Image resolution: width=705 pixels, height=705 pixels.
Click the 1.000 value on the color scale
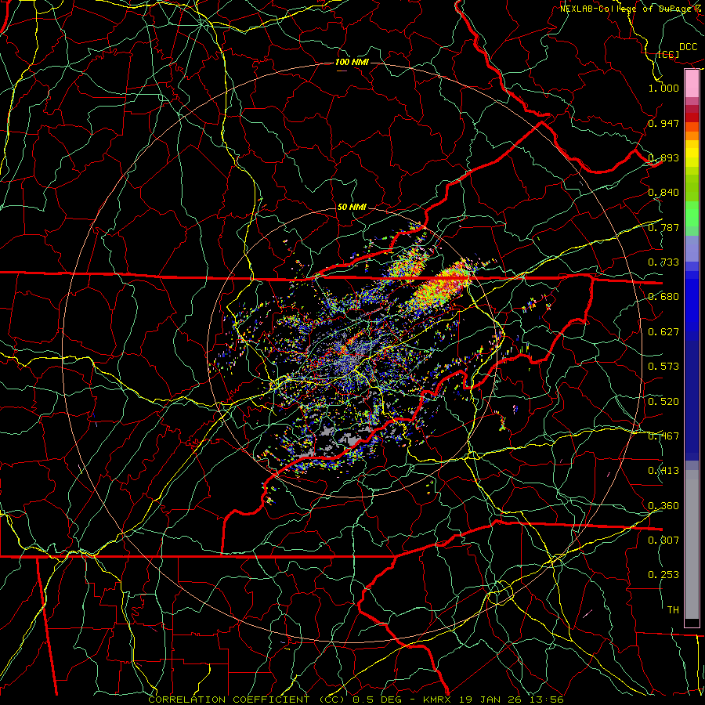tap(663, 88)
